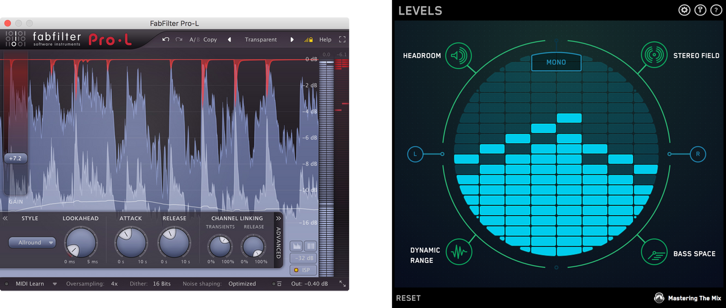Screen dimensions: 726x308
Task: Click the output lock icon beside Help
Action: click(309, 40)
